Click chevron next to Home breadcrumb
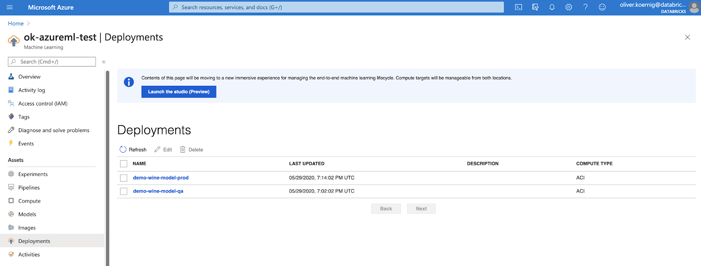The width and height of the screenshot is (701, 266). tap(28, 24)
